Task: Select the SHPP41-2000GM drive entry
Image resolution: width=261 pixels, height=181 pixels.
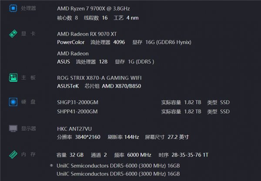Action: click(77, 112)
